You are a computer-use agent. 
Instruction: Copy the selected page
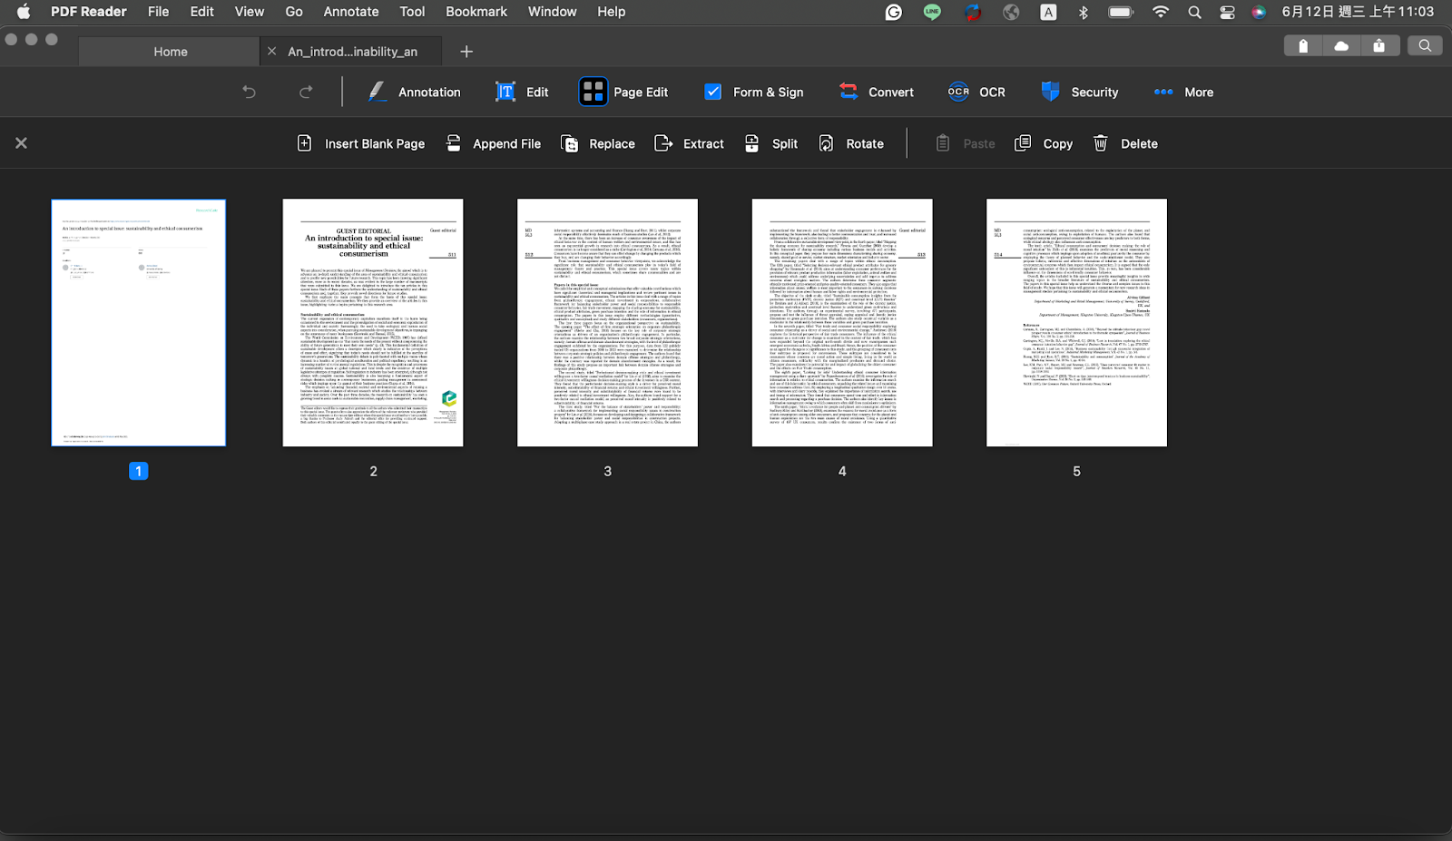pos(1044,143)
